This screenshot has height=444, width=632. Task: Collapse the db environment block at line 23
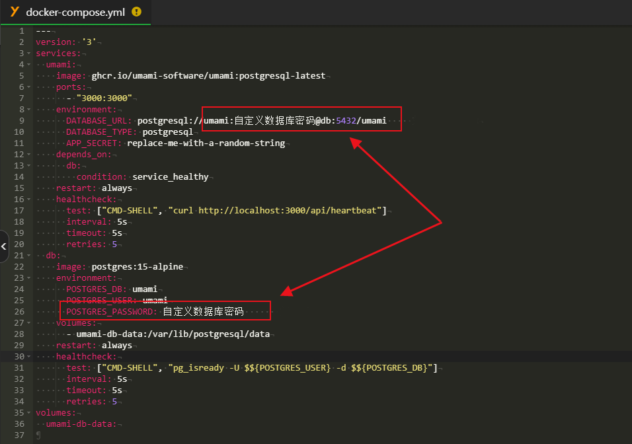28,278
